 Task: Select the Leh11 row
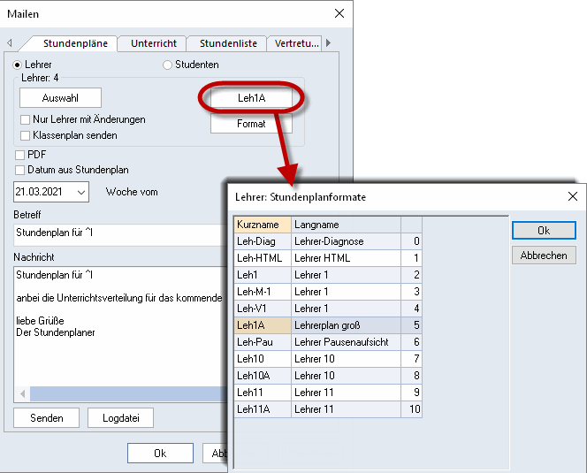[x=328, y=393]
